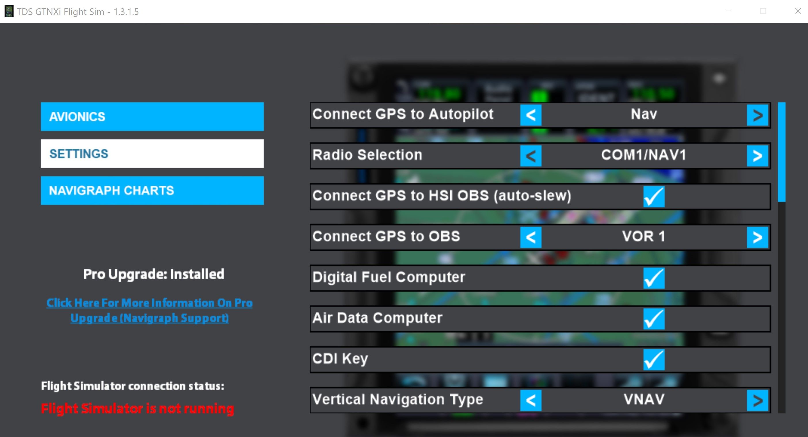Click the Nav value for GPS Autopilot
Screen dimensions: 808x437
click(x=644, y=114)
